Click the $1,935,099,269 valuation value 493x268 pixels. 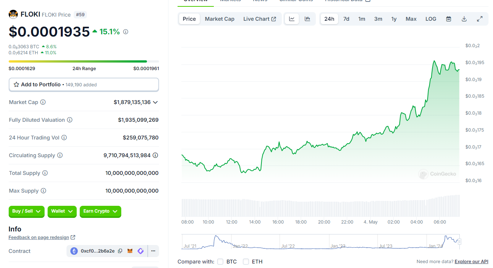pyautogui.click(x=138, y=120)
